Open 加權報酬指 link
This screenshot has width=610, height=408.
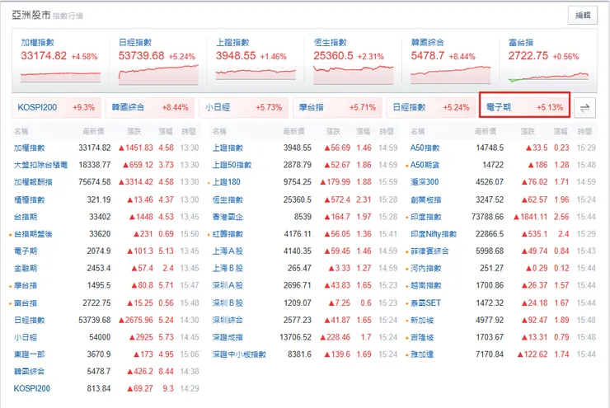pyautogui.click(x=33, y=182)
